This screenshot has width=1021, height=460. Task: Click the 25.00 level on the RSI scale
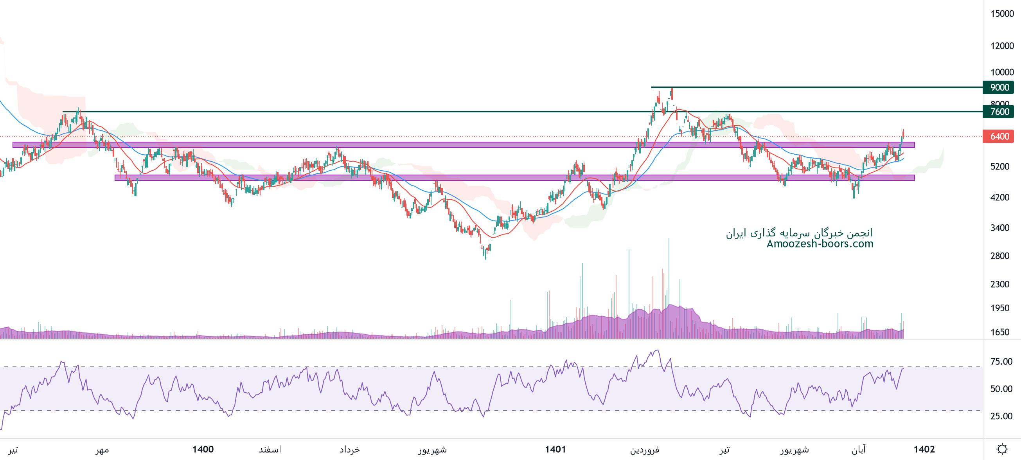point(1001,416)
